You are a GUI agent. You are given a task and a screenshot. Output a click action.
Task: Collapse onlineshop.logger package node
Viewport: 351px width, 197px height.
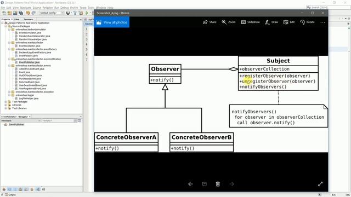point(9,95)
